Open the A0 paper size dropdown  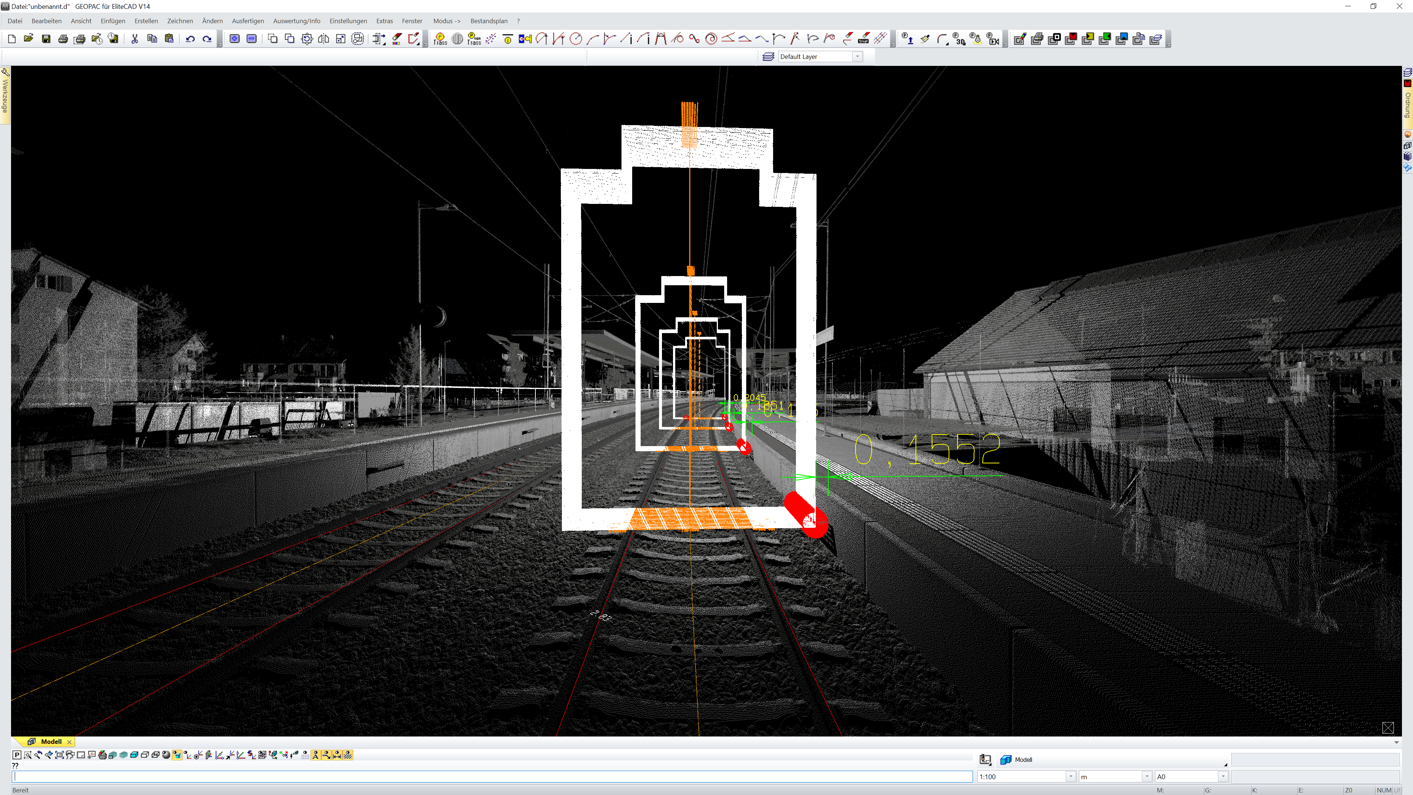1223,776
